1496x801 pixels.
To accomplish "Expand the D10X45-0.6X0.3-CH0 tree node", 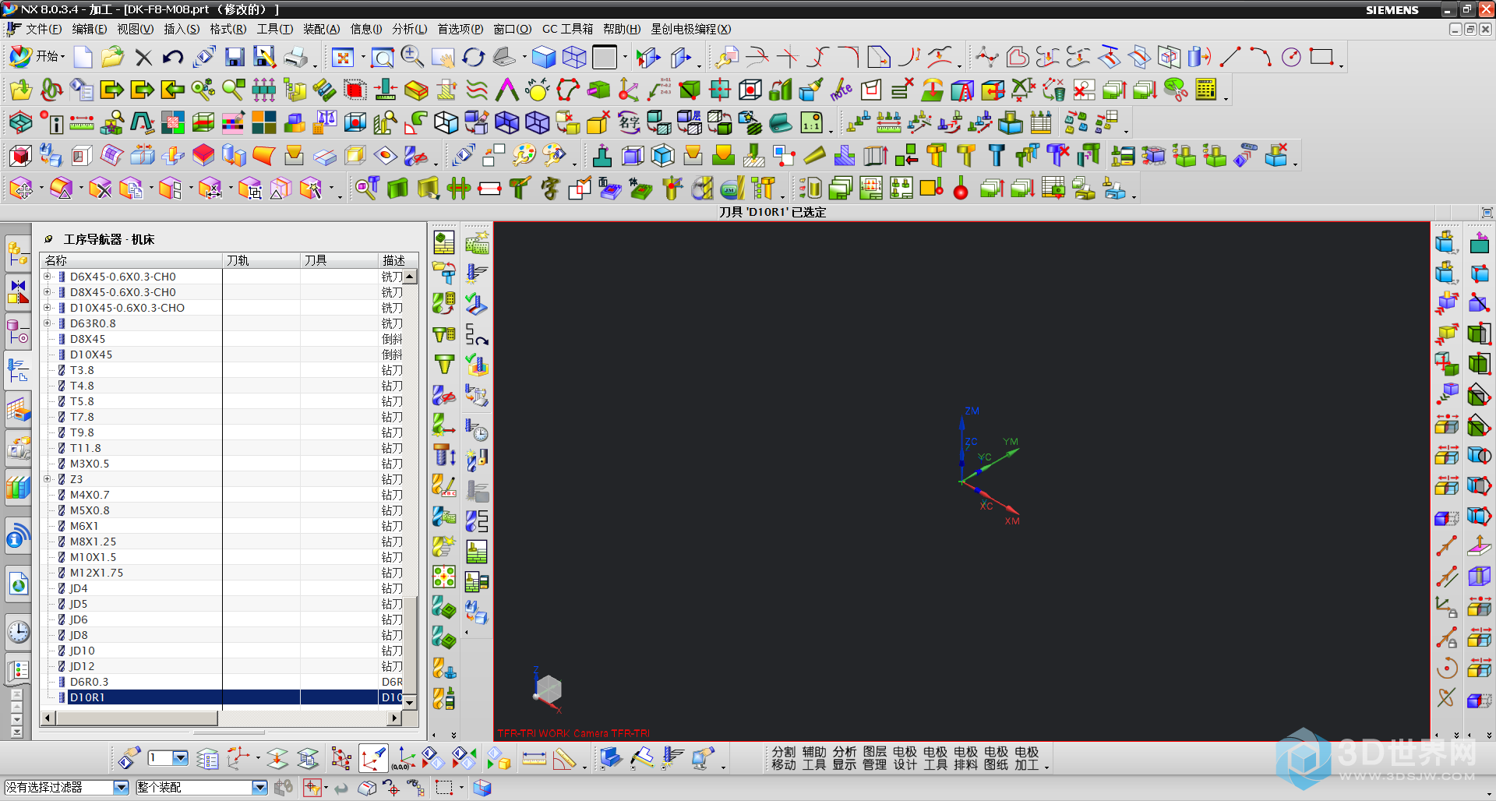I will (x=48, y=308).
